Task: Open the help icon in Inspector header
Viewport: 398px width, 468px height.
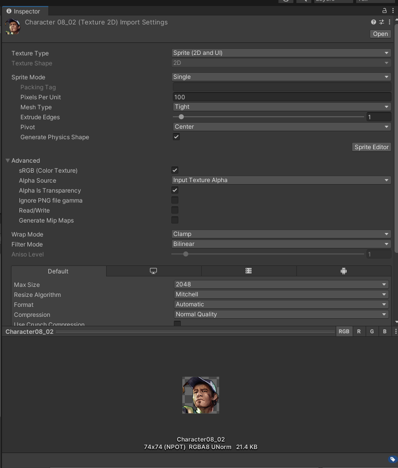Action: tap(373, 22)
